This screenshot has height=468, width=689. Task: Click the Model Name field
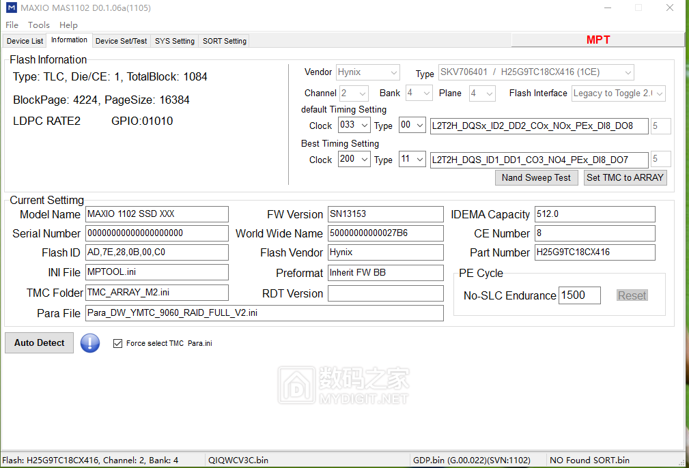click(x=157, y=214)
